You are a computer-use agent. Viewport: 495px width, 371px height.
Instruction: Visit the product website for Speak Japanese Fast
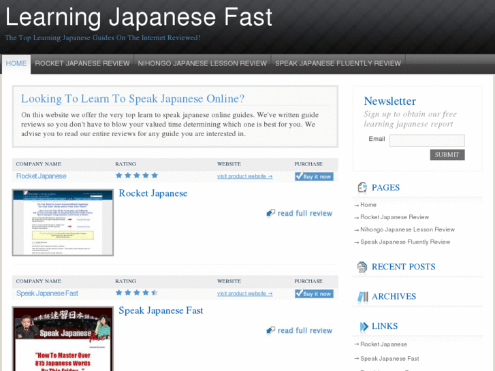coord(244,293)
